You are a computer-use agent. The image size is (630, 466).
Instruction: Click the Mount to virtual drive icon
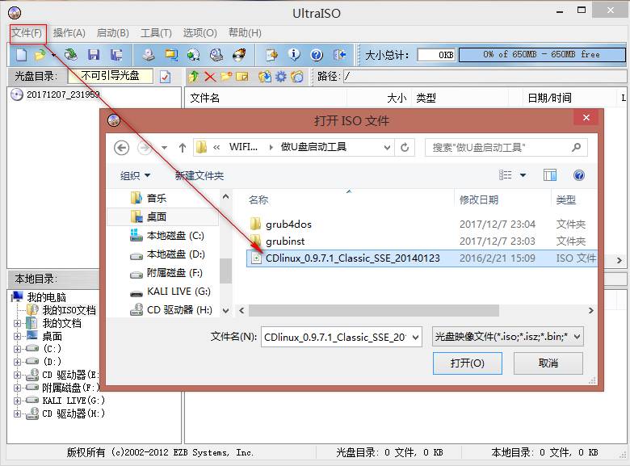pos(216,55)
